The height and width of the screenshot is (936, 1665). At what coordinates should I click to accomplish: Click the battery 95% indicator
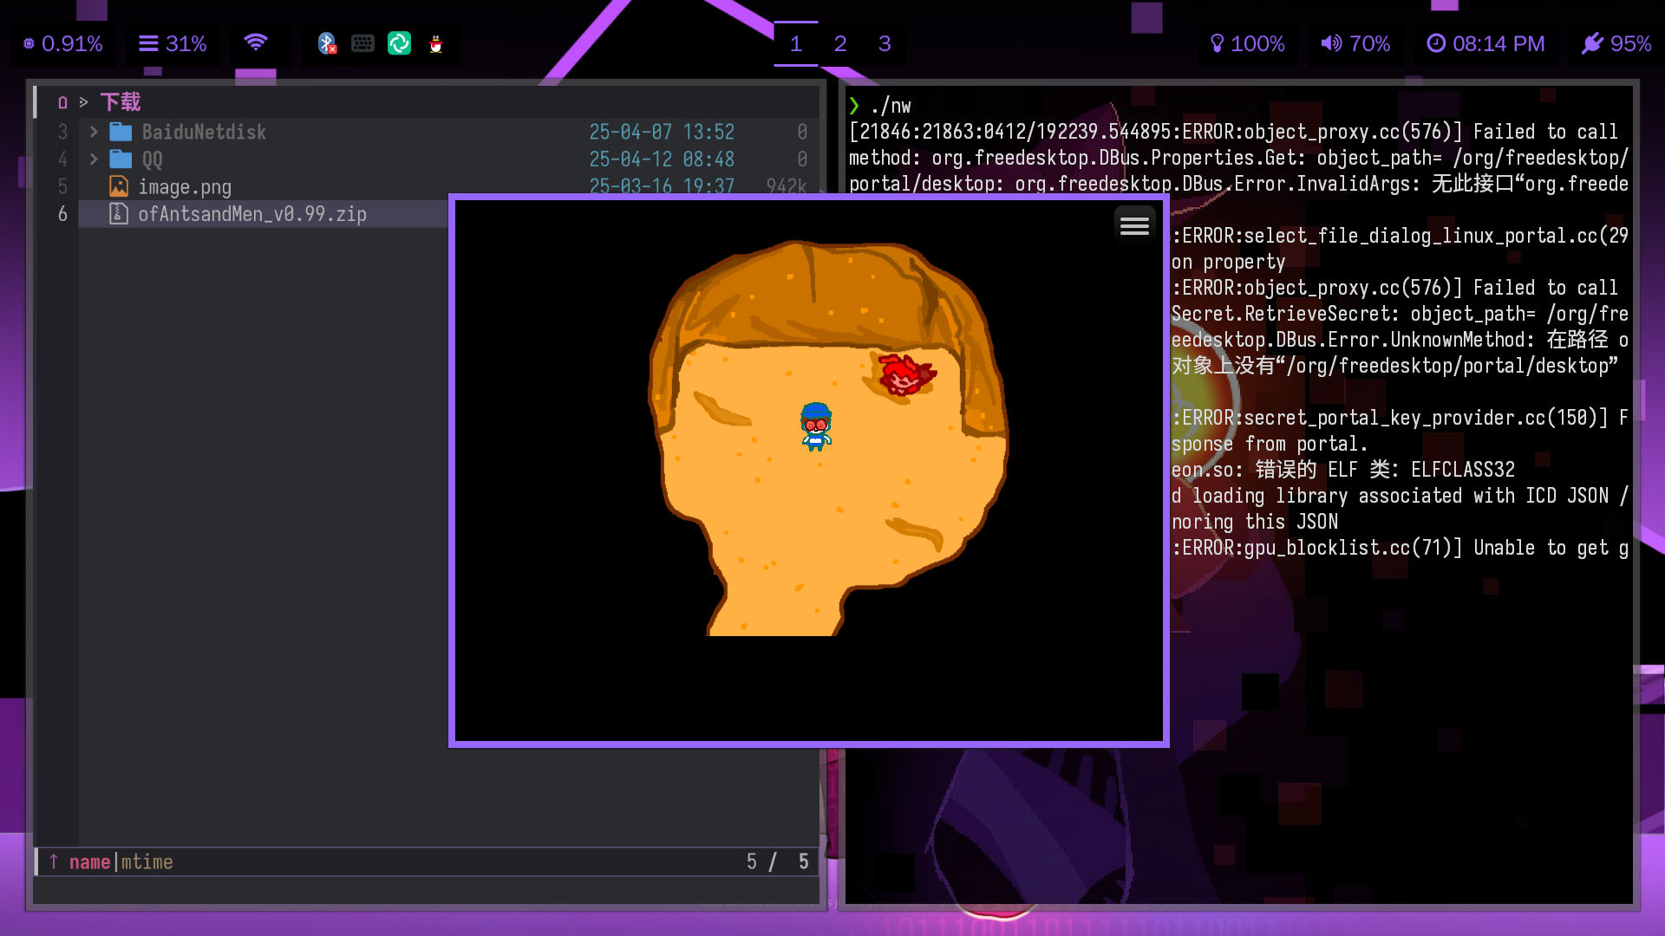click(x=1616, y=43)
